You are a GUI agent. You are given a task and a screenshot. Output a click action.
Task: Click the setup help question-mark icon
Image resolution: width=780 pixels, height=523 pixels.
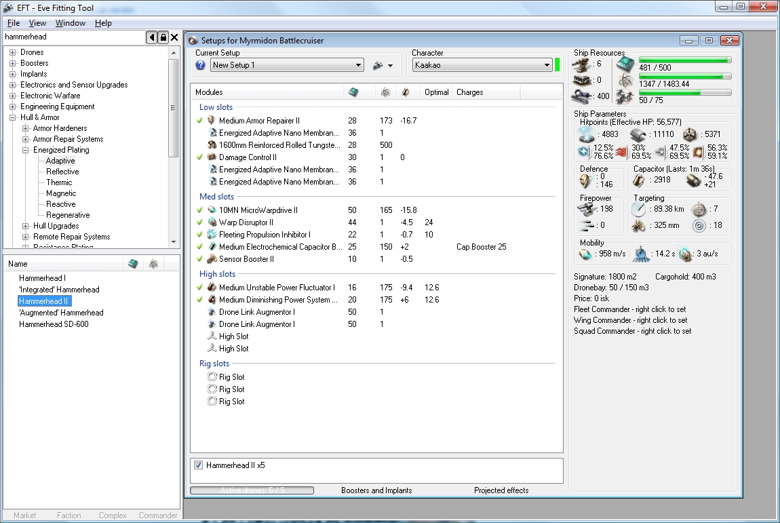point(201,65)
